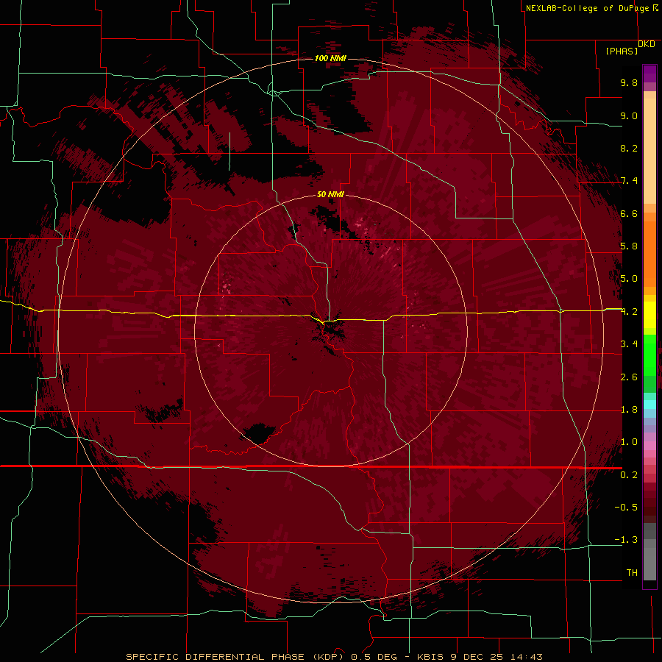Click the 6.6 scale value

tap(629, 213)
